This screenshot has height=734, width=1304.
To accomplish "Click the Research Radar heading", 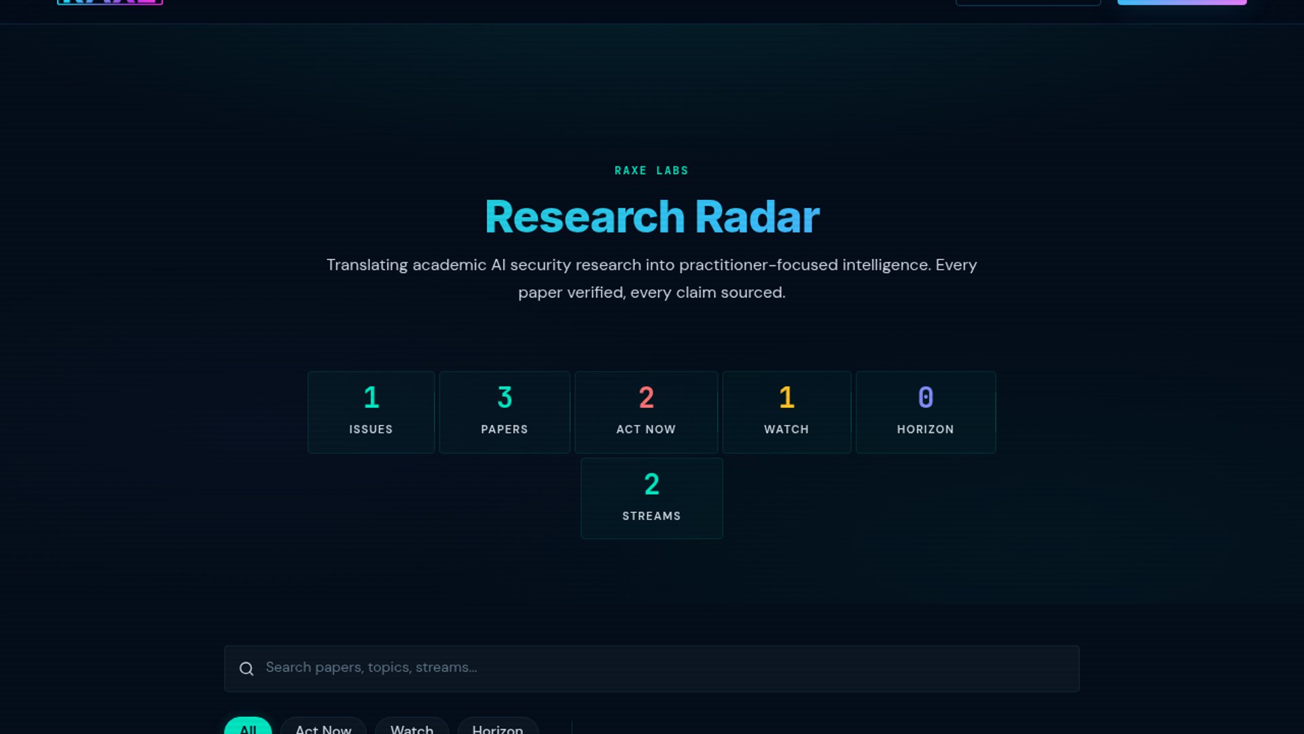I will (x=652, y=217).
